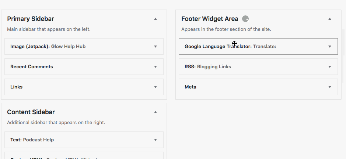
Task: Expand the Recent Comments widget arrow
Action: pos(155,67)
